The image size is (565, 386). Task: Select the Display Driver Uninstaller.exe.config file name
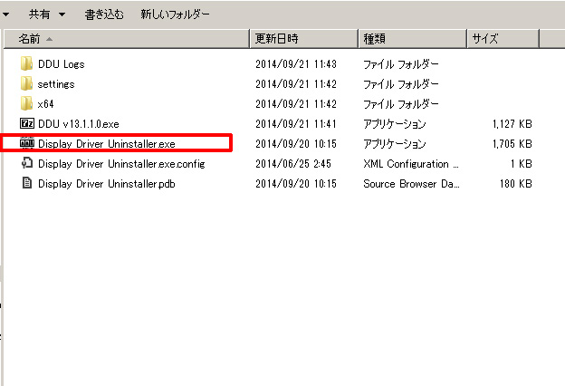[x=121, y=164]
